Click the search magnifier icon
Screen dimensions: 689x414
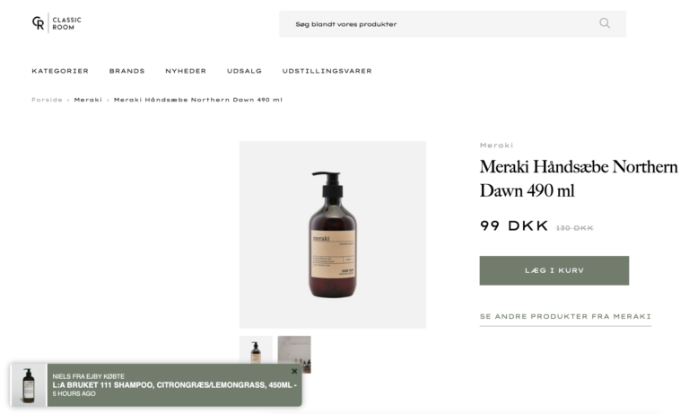click(x=605, y=23)
